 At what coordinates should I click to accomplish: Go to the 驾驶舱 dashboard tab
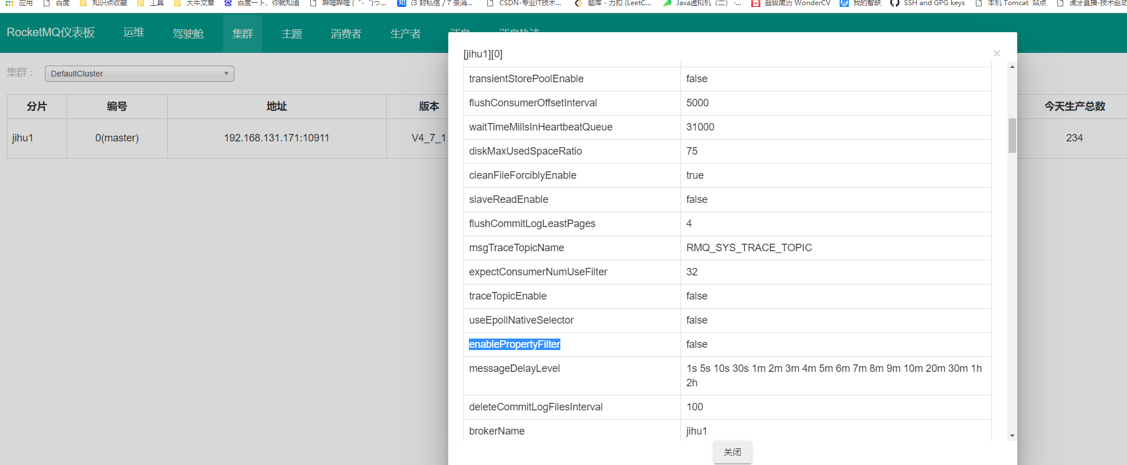(x=188, y=34)
